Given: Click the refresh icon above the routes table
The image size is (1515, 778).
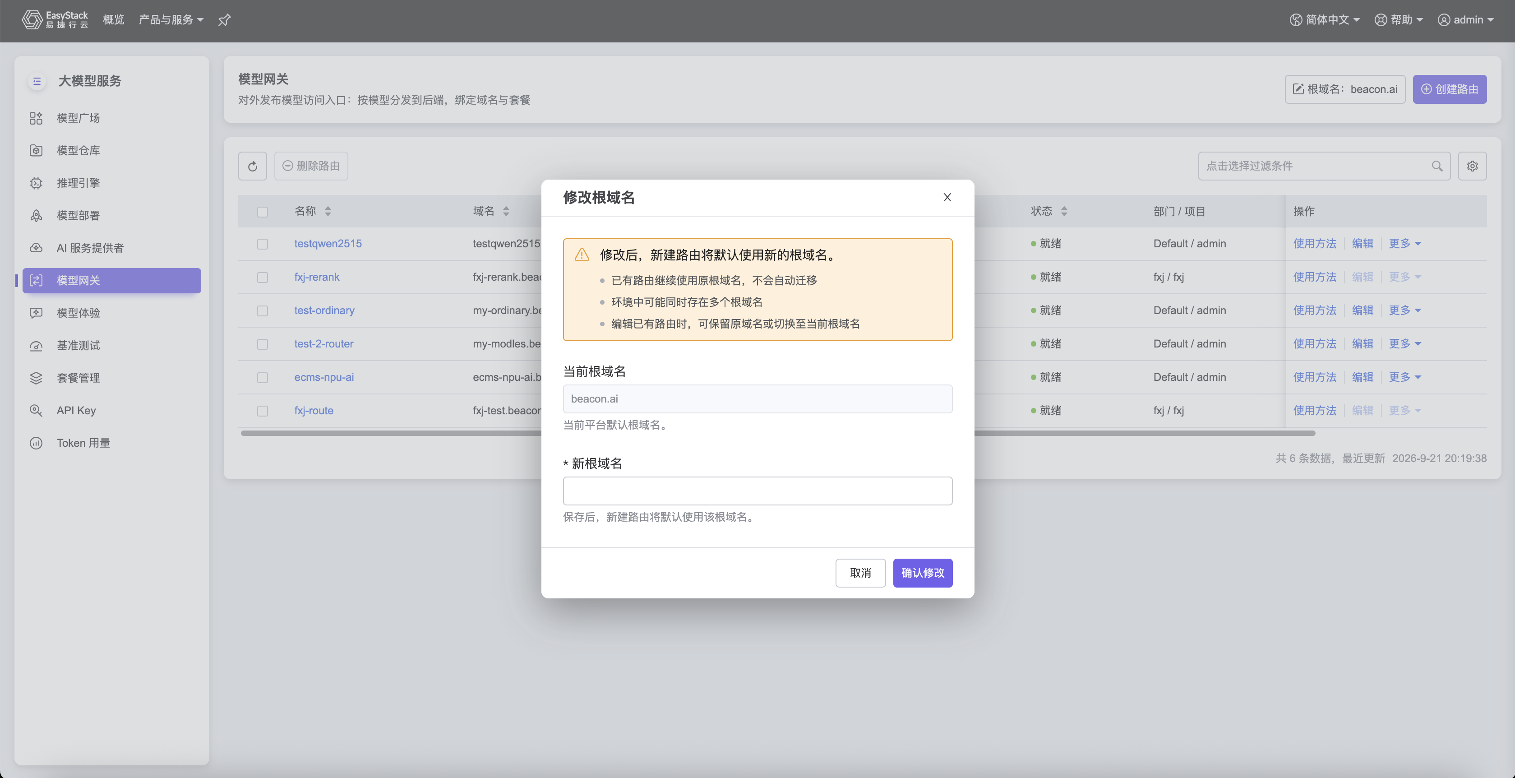Looking at the screenshot, I should pos(252,166).
